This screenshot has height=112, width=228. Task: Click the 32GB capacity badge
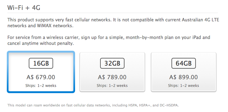tap(112, 63)
